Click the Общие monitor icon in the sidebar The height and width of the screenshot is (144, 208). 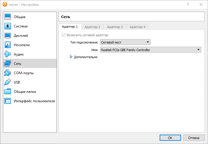8,17
